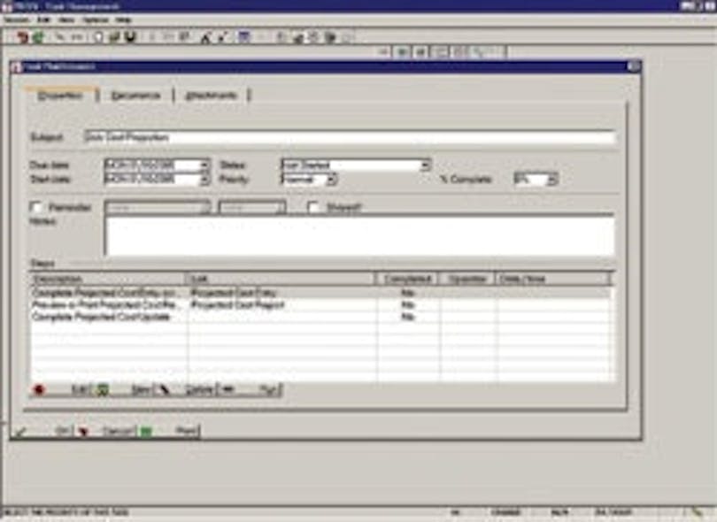Click the dash icon next to Delete

pos(227,389)
